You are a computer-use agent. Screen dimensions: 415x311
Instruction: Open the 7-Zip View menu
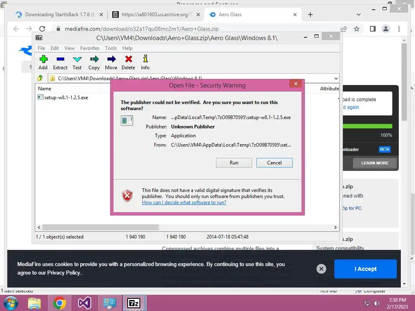pyautogui.click(x=69, y=48)
